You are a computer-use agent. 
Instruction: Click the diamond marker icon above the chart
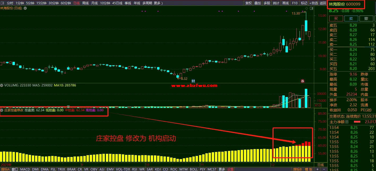click(306, 8)
